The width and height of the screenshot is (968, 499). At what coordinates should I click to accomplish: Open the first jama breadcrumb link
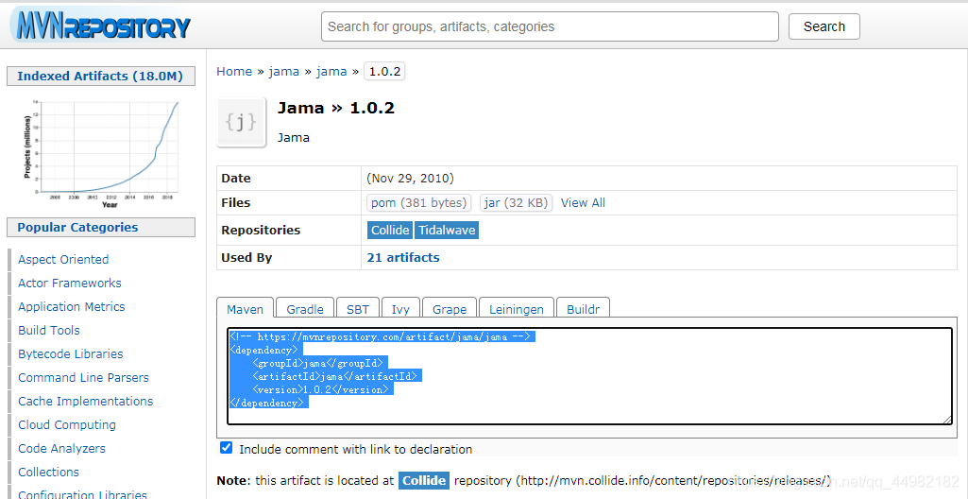(x=284, y=71)
